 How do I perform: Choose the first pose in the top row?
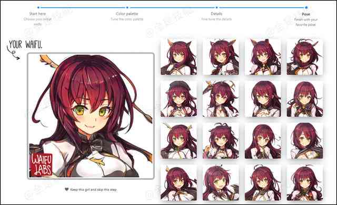[x=179, y=57]
